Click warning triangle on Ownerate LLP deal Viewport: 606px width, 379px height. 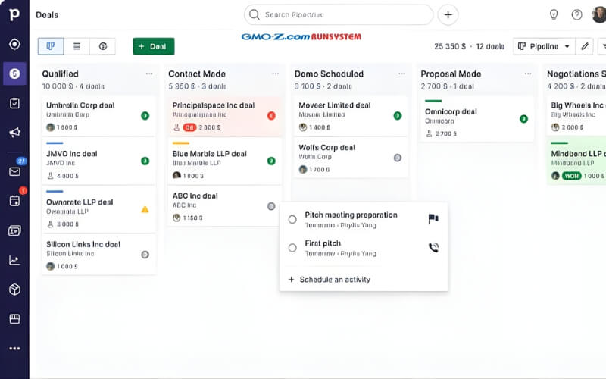tap(145, 210)
